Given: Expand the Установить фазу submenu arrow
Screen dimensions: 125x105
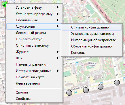Looking at the screenshot, I should (58, 7).
